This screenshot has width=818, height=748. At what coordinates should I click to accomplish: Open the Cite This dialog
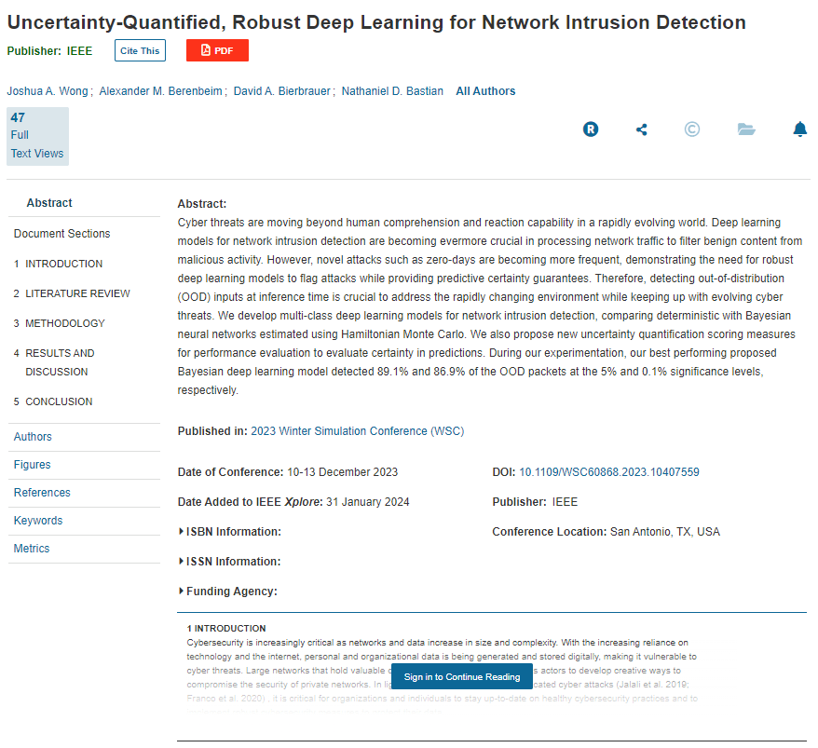click(x=140, y=50)
